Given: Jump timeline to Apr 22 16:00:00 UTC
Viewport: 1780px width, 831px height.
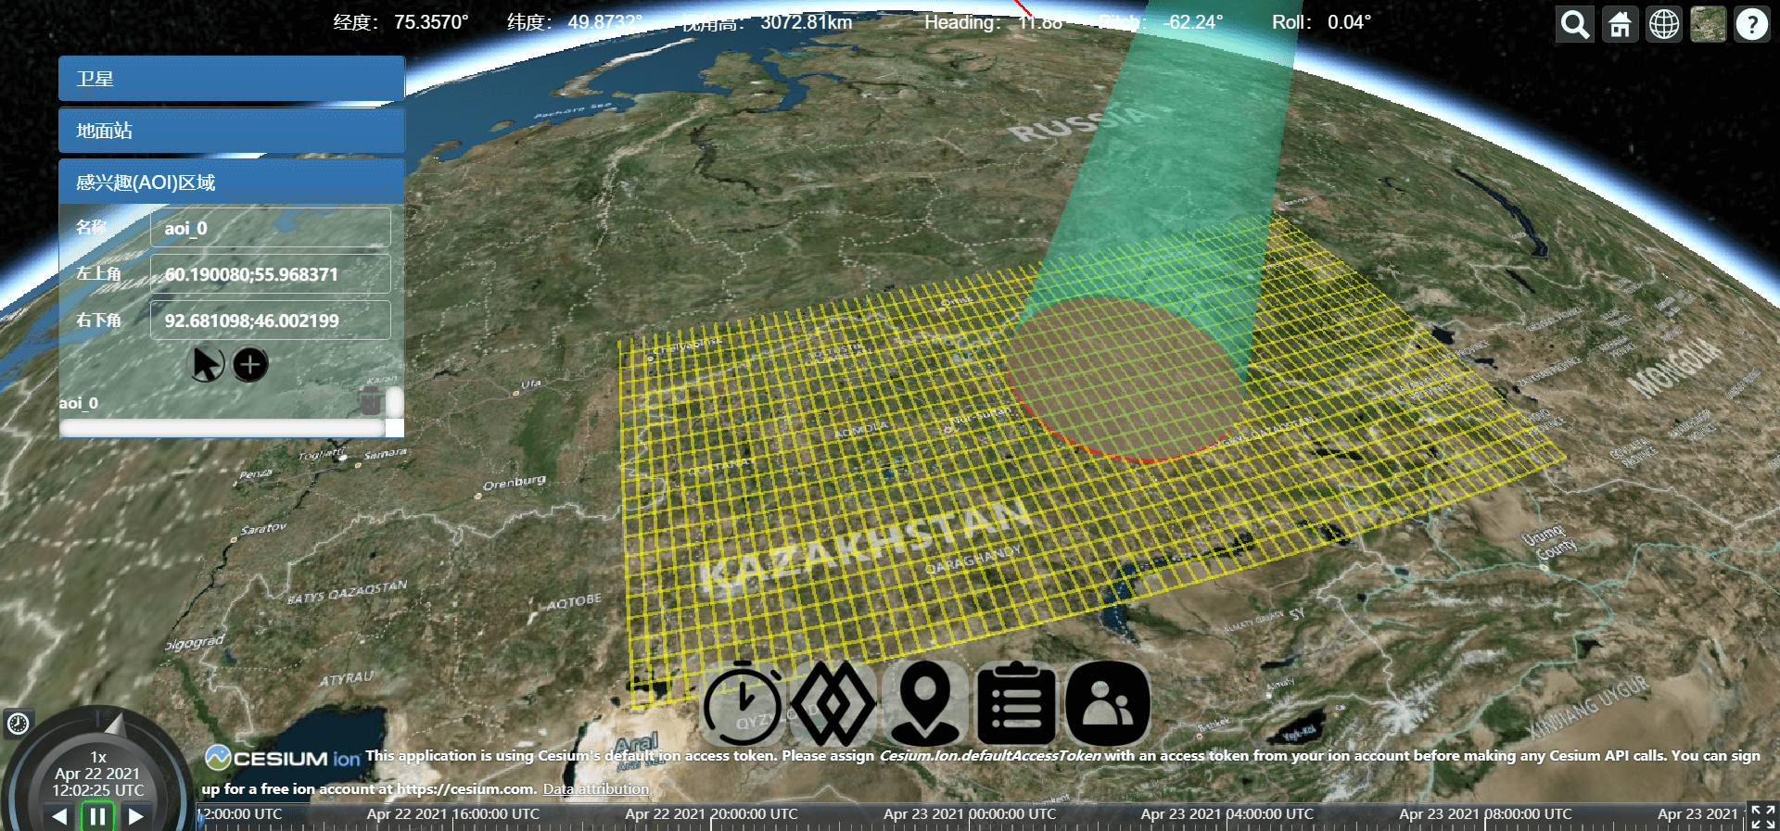Looking at the screenshot, I should pos(453,814).
